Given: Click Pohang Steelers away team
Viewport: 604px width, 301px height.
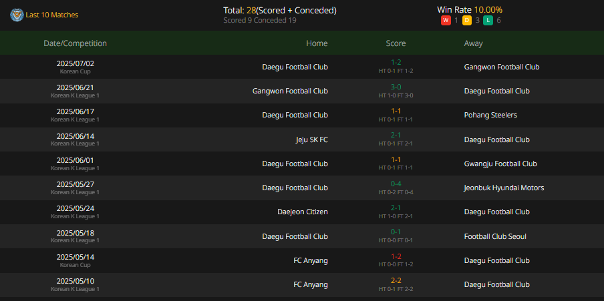Looking at the screenshot, I should tap(490, 115).
